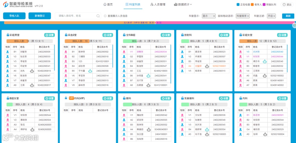Open 设置 for 采血2室

pos(108,35)
